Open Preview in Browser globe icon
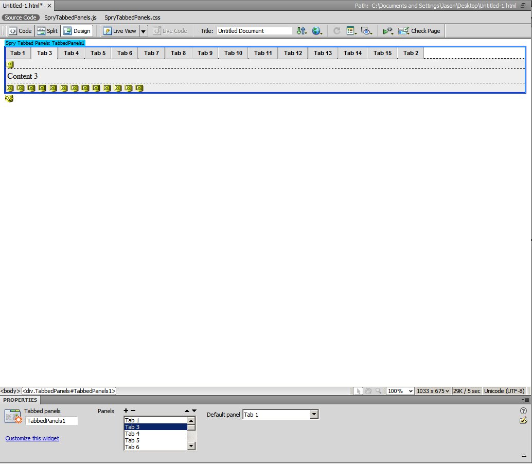 click(x=317, y=31)
